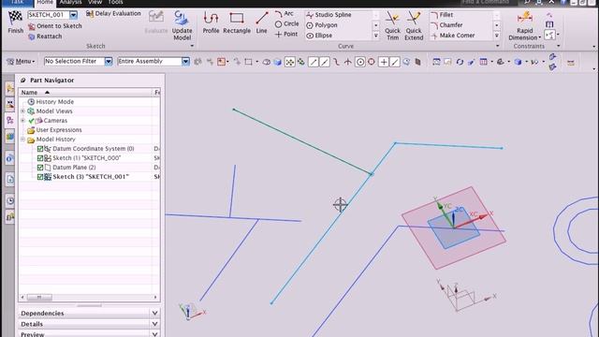Click the Reattach sketch icon
The image size is (599, 337).
point(32,37)
